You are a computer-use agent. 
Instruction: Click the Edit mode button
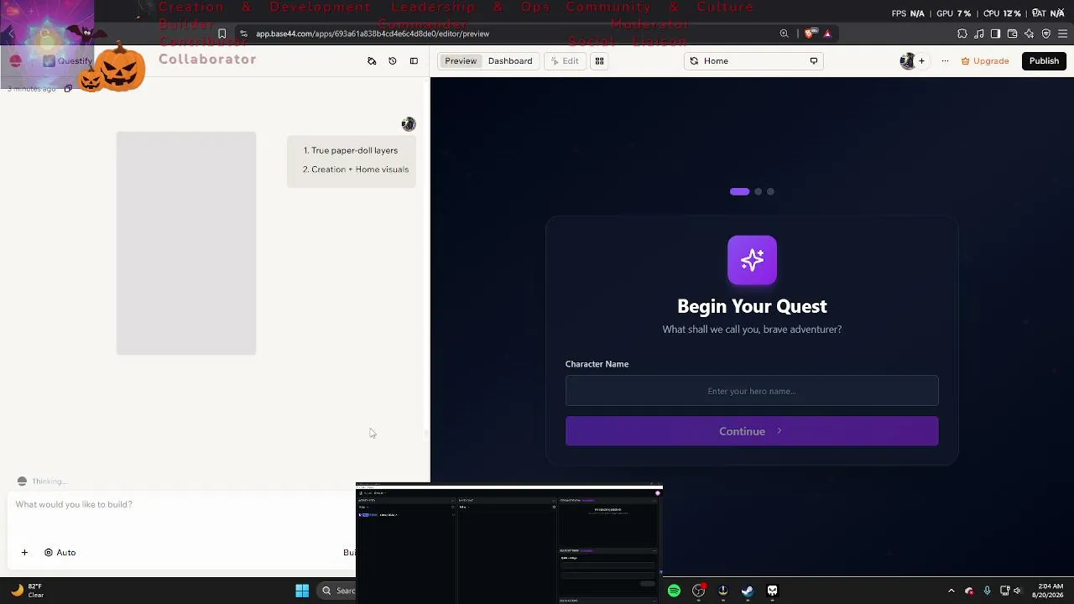(x=564, y=61)
